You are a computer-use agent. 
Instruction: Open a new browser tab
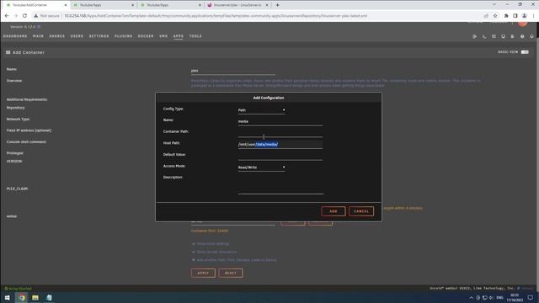coord(277,5)
